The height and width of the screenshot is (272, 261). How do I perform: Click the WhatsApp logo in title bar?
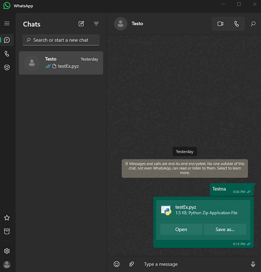point(7,6)
